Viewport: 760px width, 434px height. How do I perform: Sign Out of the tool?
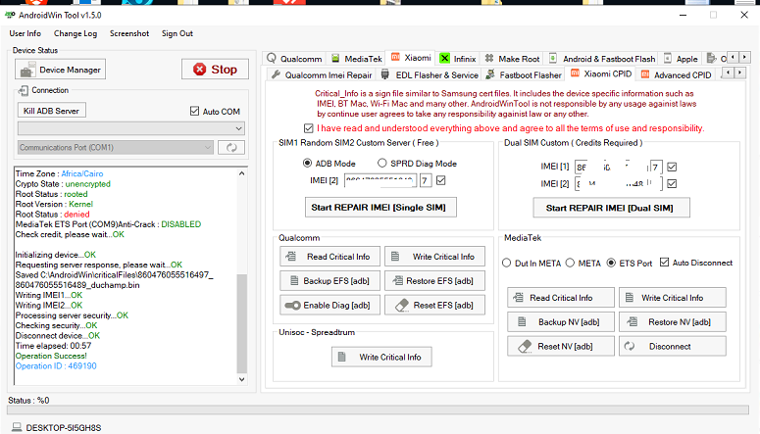coord(177,33)
